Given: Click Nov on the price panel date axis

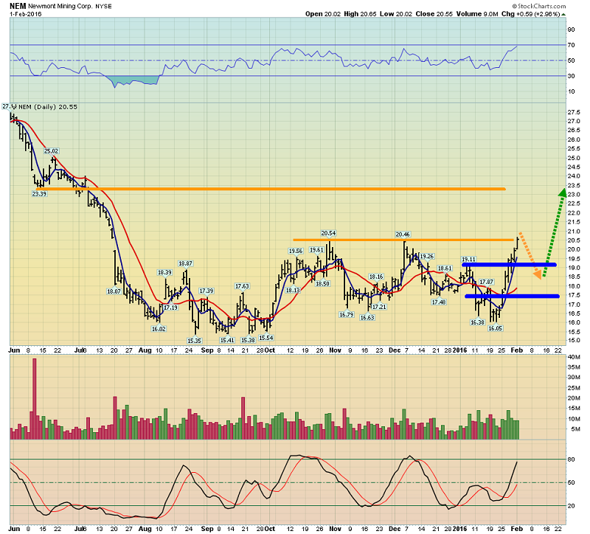Looking at the screenshot, I should point(335,350).
